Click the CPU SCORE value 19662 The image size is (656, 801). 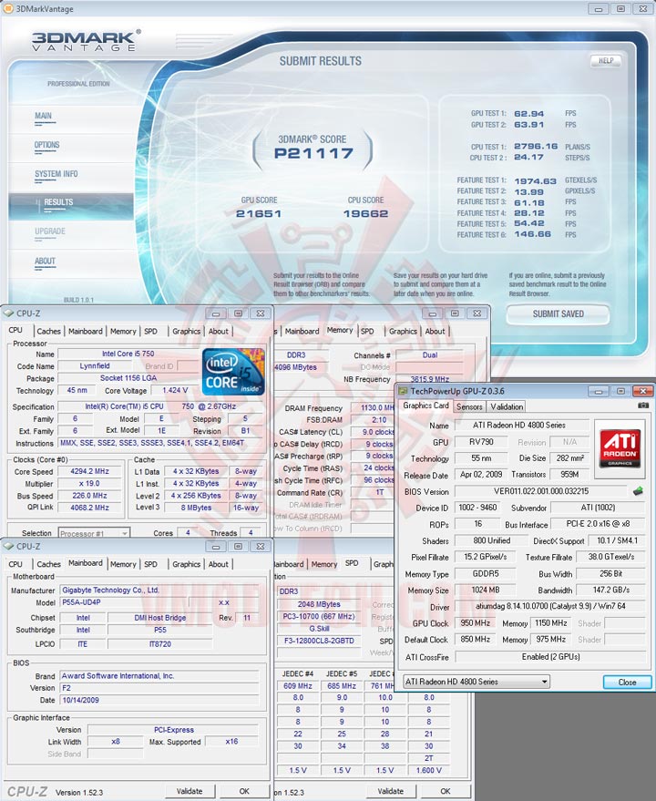pos(365,213)
